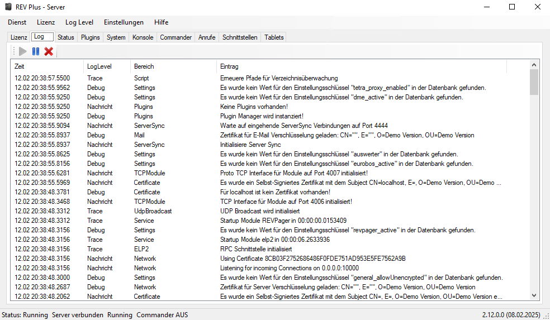
Task: Click the scroll down arrow of the log list
Action: (534, 295)
